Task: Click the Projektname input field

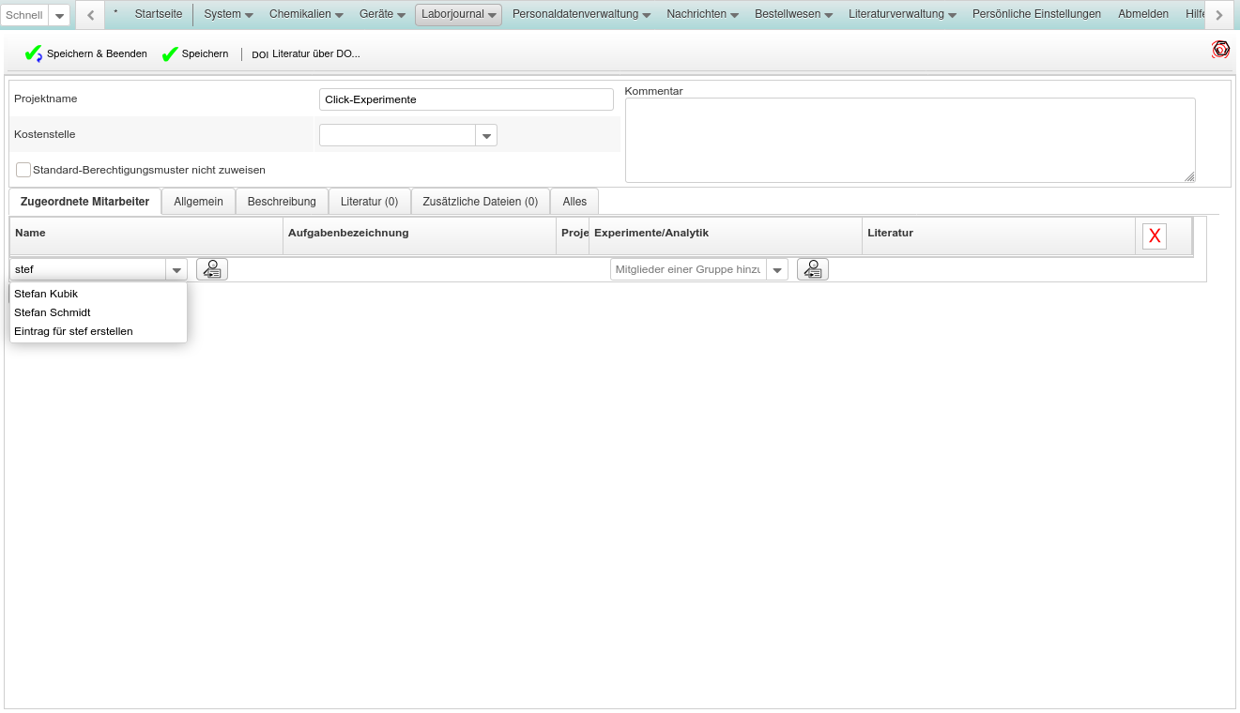Action: click(466, 99)
